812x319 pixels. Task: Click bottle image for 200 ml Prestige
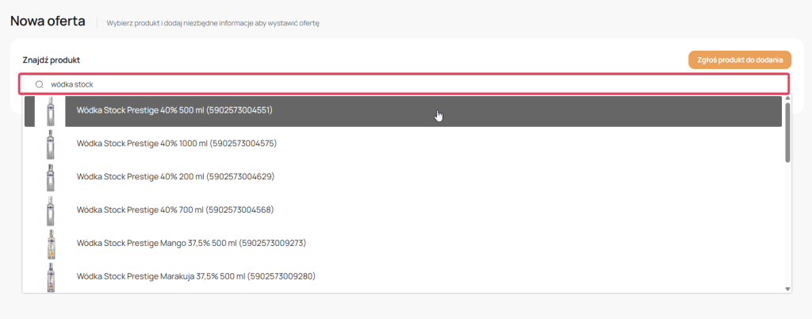(x=51, y=177)
